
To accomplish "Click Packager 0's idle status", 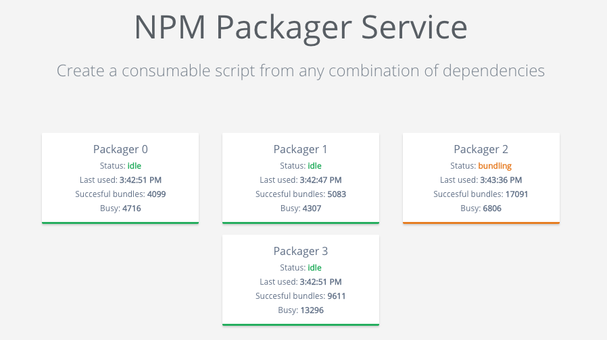I will click(134, 165).
